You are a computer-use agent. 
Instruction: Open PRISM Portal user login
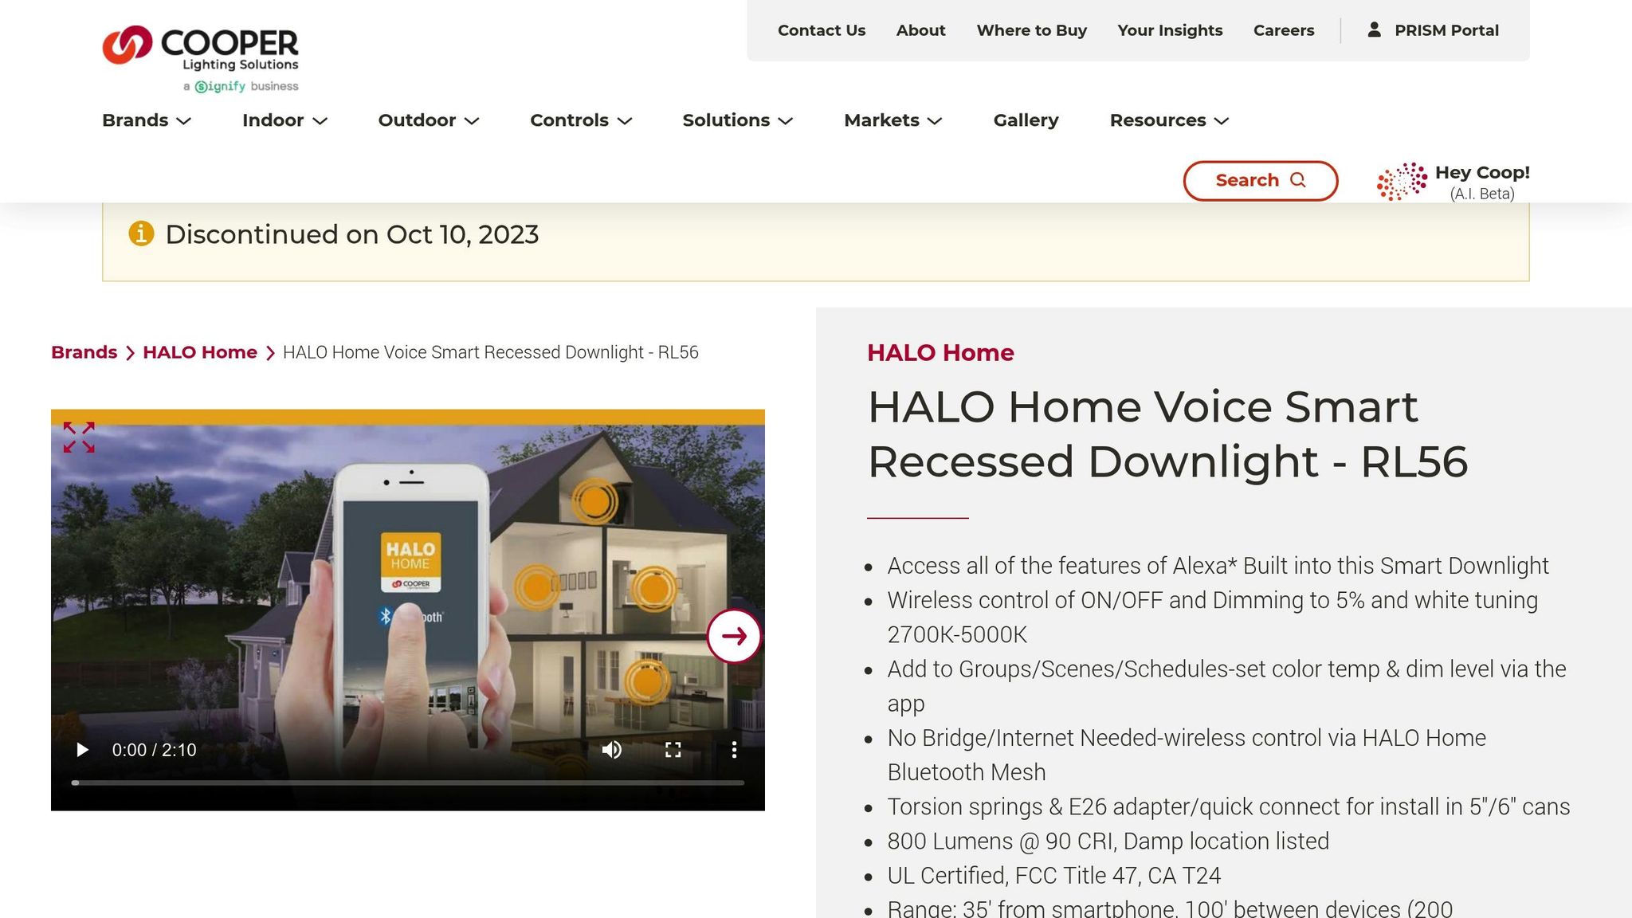(x=1434, y=30)
